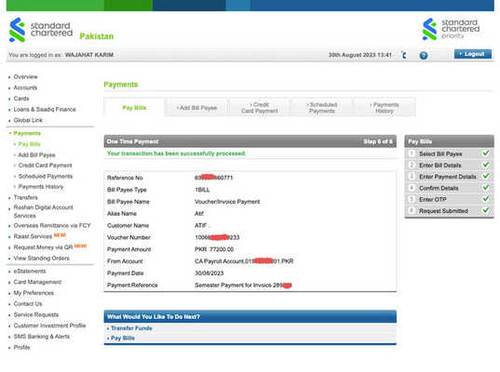The width and height of the screenshot is (500, 372).
Task: Switch to the Payments History tab
Action: (x=385, y=108)
